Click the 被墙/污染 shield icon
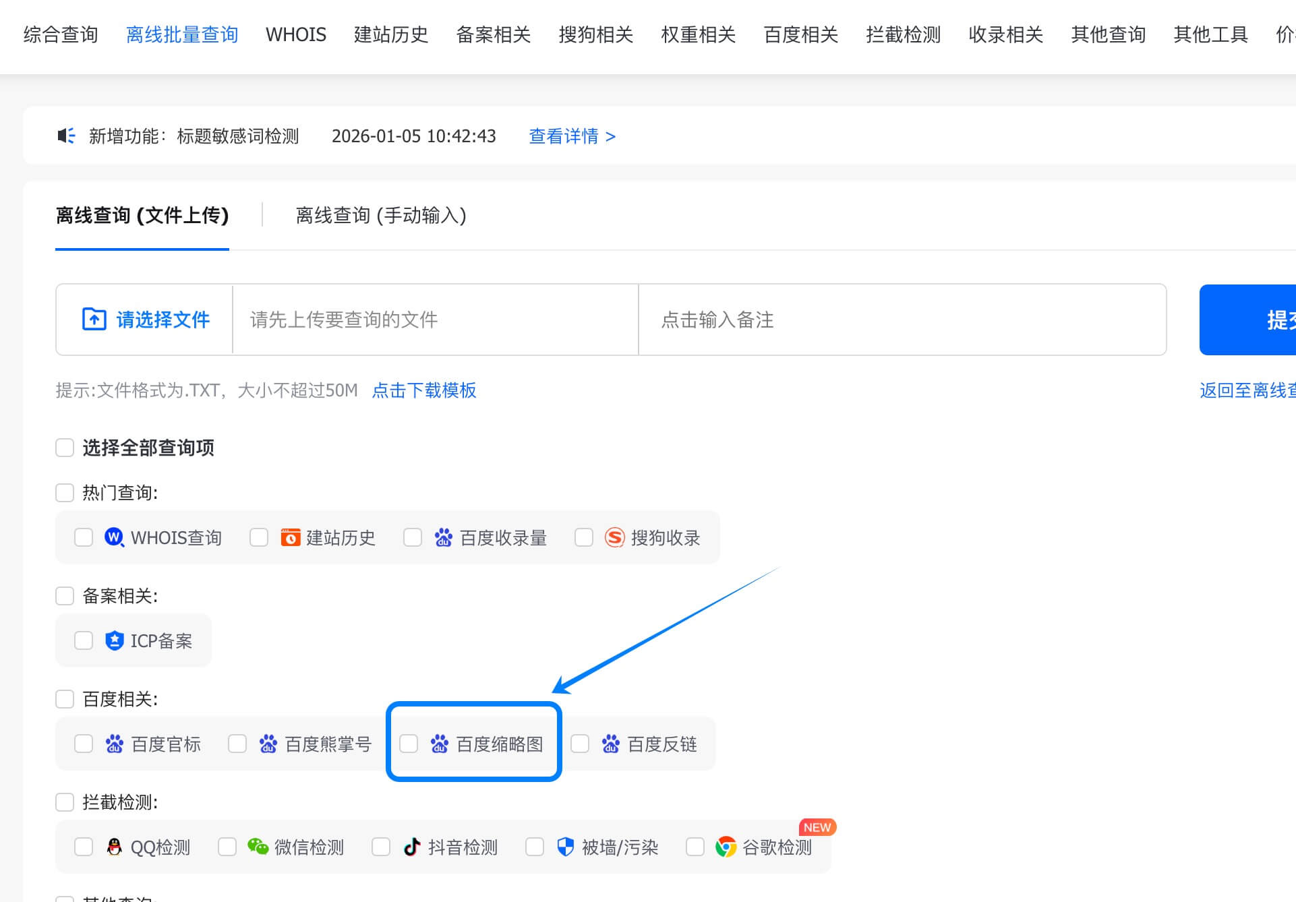 tap(565, 847)
